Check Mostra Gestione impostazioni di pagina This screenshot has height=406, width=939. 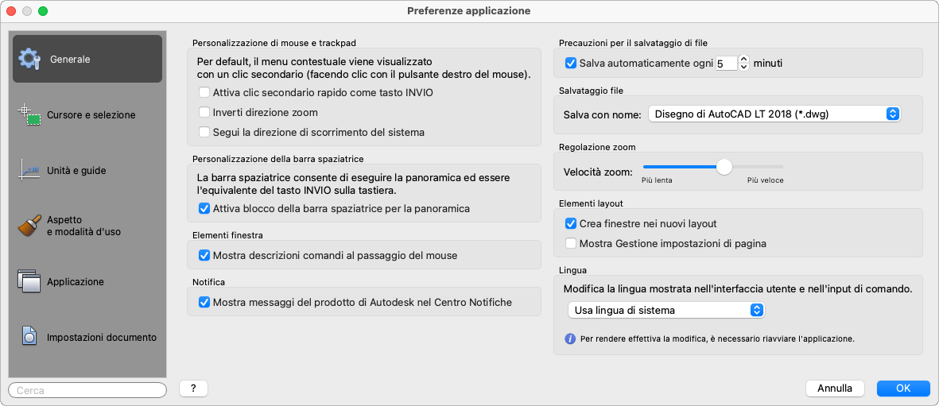coord(570,243)
